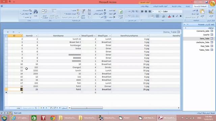The height and width of the screenshot is (121, 216).
Task: Click the Italic formatting icon
Action: [x=177, y=16]
